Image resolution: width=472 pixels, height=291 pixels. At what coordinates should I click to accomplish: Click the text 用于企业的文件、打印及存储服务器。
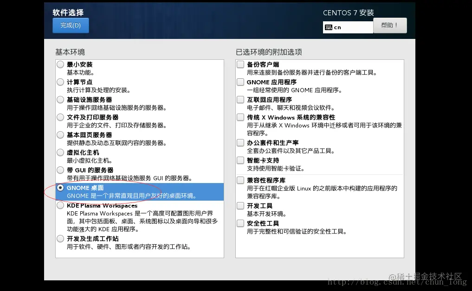[x=117, y=126]
